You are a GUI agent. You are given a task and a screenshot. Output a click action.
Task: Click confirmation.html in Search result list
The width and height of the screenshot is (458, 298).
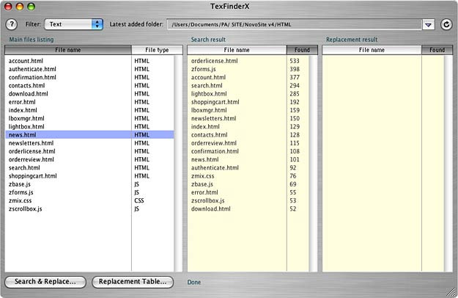[215, 151]
